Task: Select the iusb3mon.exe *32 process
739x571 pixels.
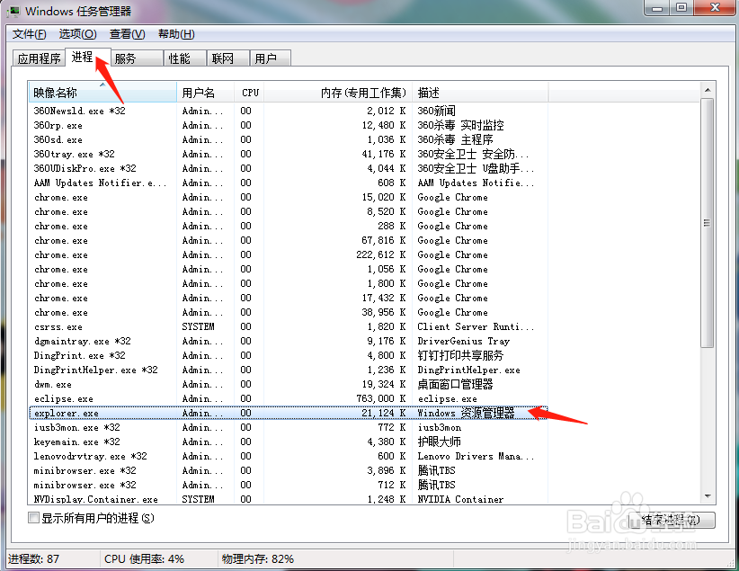Action: point(289,427)
